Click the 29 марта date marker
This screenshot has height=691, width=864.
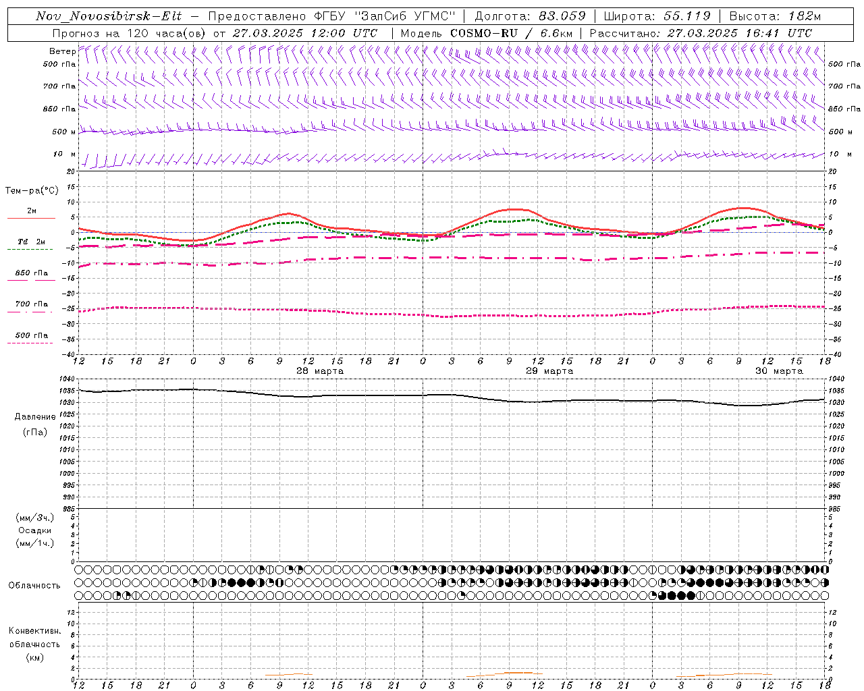pos(549,371)
